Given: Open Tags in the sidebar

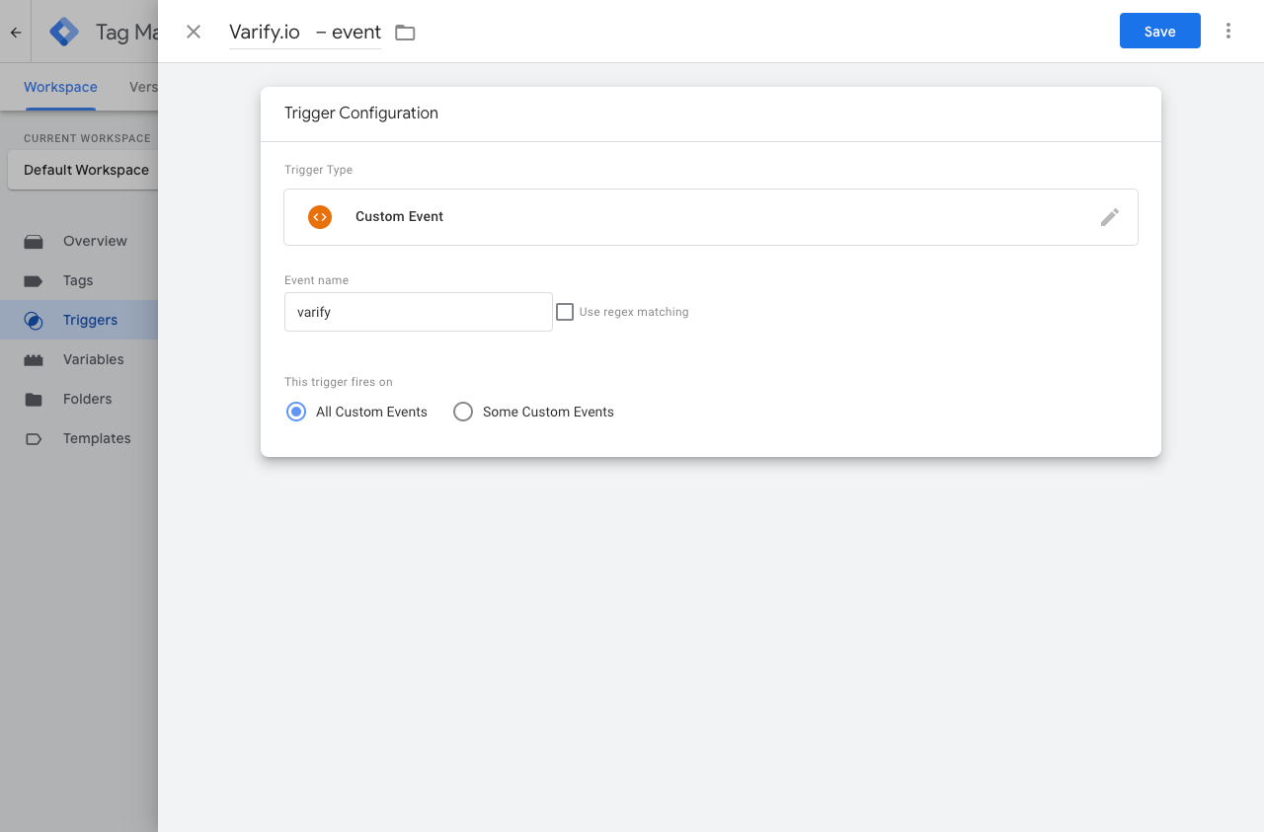Looking at the screenshot, I should click(x=78, y=280).
